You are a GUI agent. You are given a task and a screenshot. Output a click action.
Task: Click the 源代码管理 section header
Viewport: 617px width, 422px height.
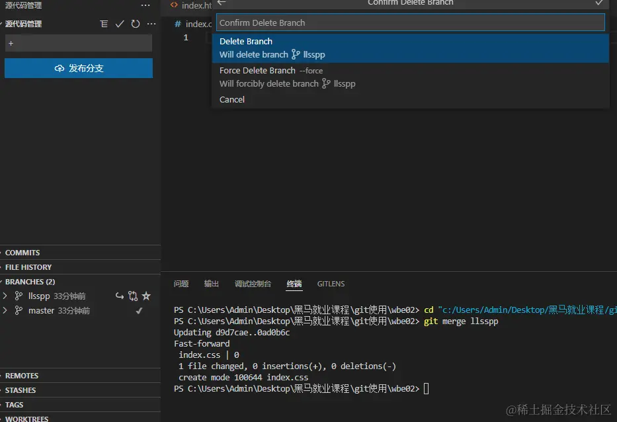23,24
